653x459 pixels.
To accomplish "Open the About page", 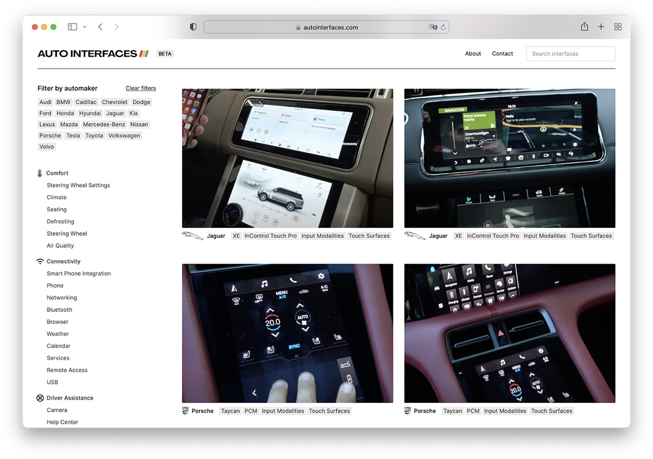I will point(473,54).
